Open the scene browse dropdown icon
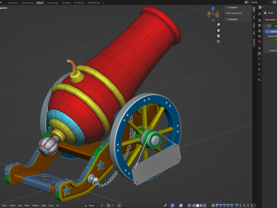Screen dimensions: 277x208 coord(246,2)
